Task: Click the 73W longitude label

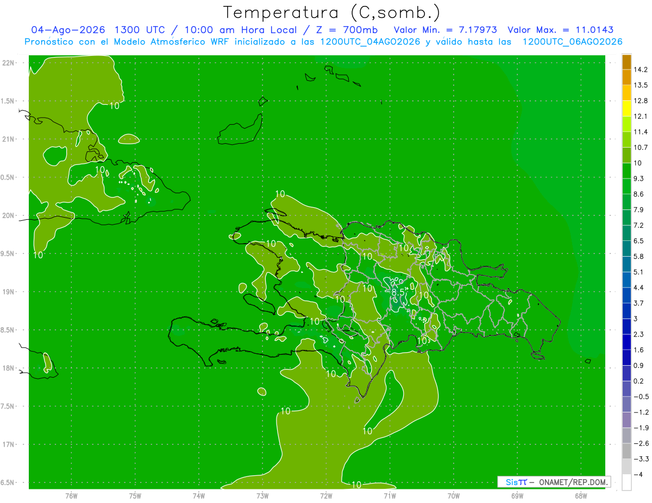Action: click(x=262, y=496)
